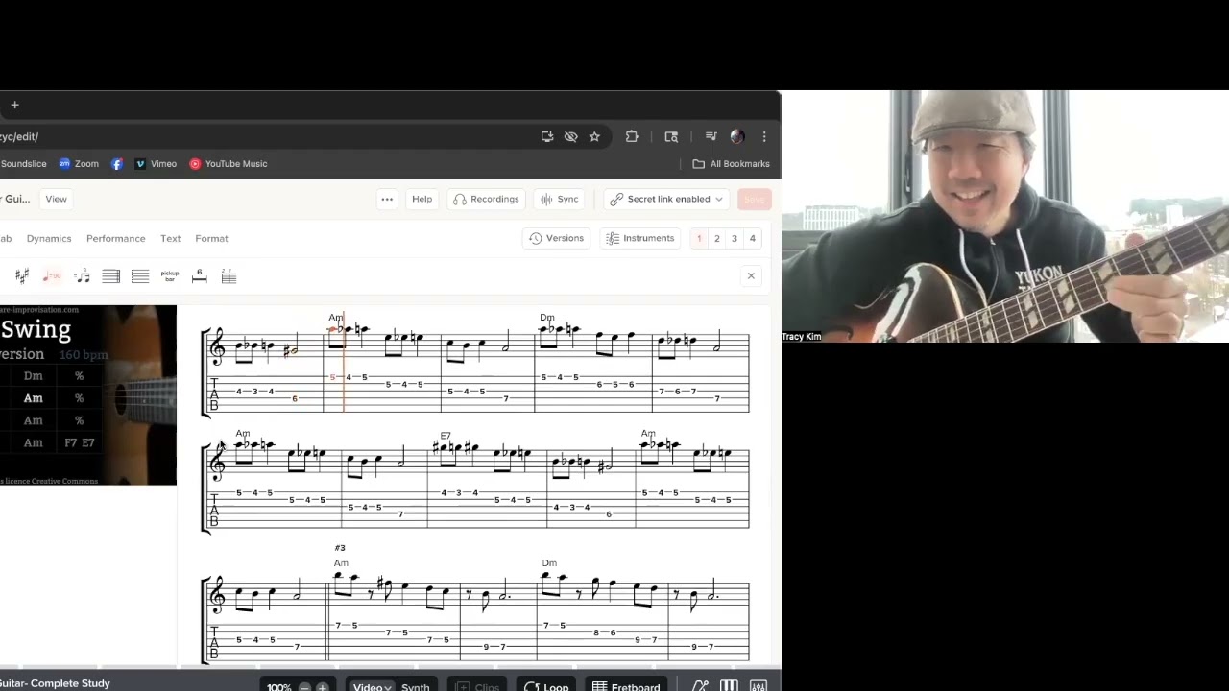Image resolution: width=1229 pixels, height=691 pixels.
Task: Toggle the Loop button
Action: (x=546, y=687)
